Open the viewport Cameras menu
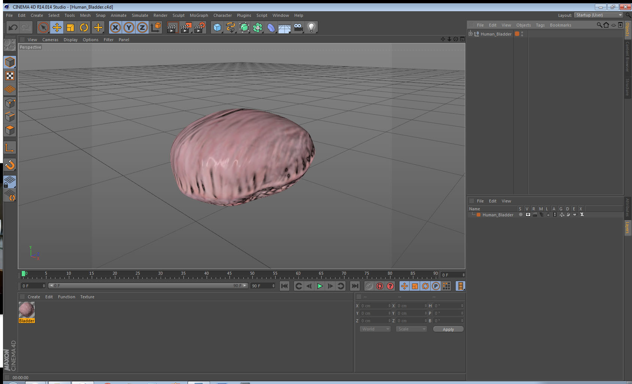The height and width of the screenshot is (384, 632). (x=50, y=40)
